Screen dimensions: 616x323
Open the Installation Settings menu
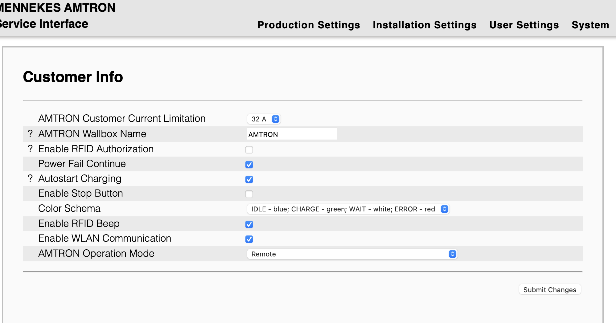pyautogui.click(x=425, y=25)
